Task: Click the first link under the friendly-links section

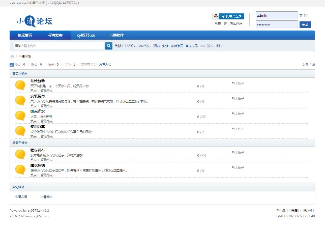Action: [x=21, y=196]
